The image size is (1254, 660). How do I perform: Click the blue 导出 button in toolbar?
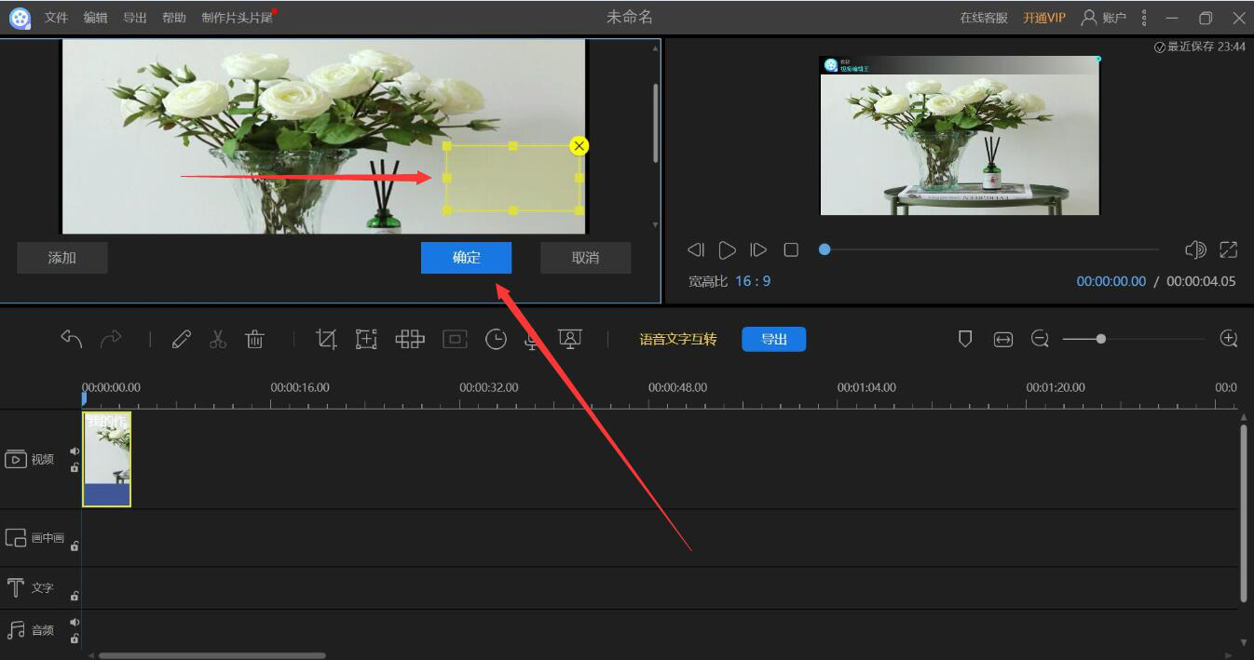tap(774, 339)
